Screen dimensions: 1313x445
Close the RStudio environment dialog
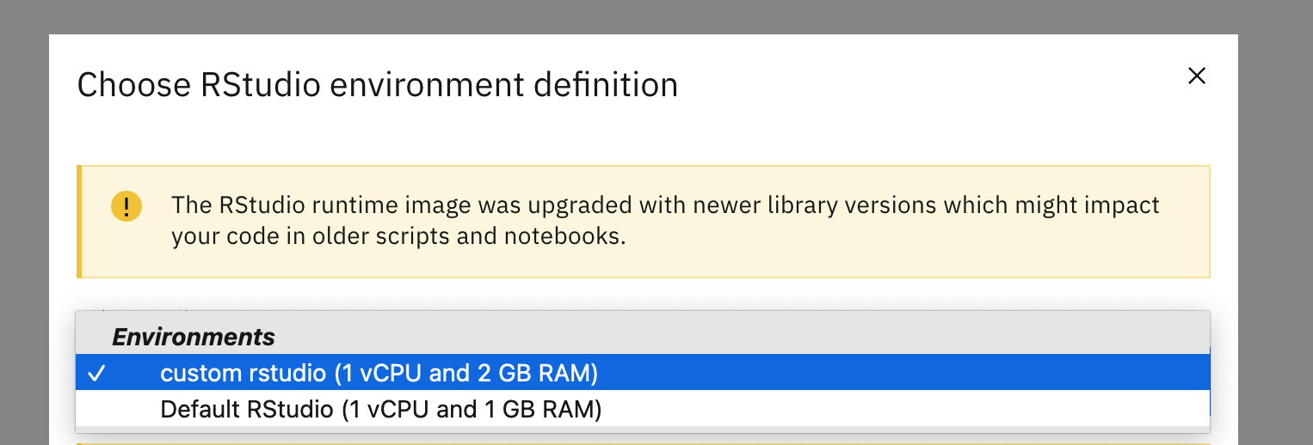tap(1196, 76)
